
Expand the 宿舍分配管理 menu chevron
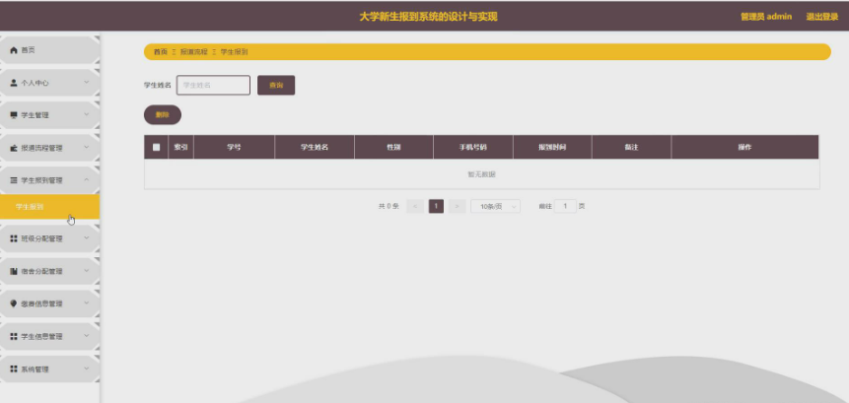tap(87, 270)
